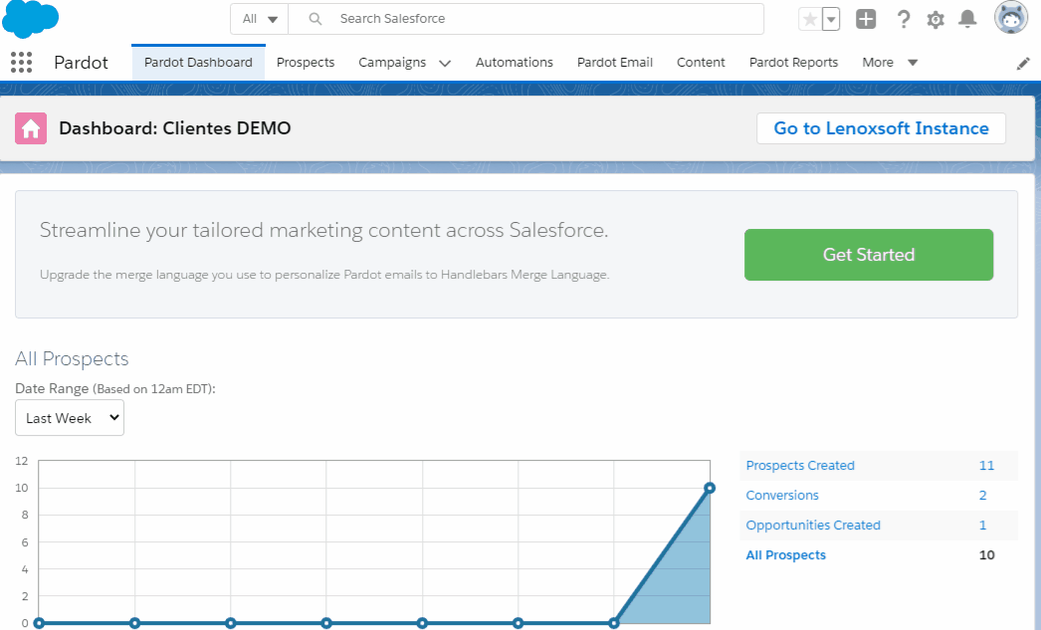Click the Dashboard: Clientes DEMO title
1041x630 pixels.
pyautogui.click(x=174, y=128)
